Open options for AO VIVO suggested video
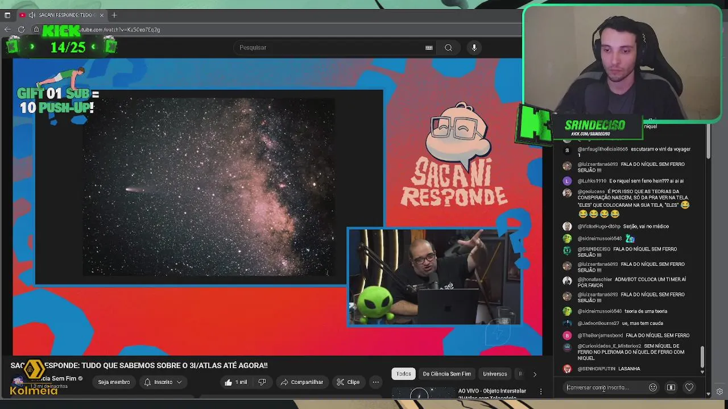The width and height of the screenshot is (728, 409). click(x=541, y=391)
